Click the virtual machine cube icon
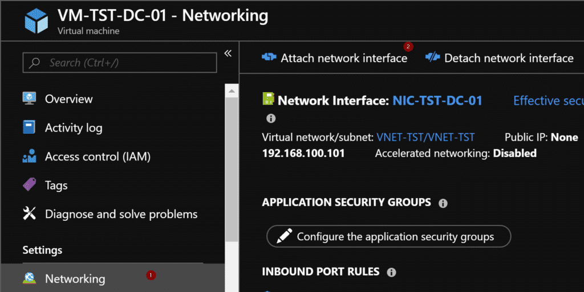584x292 pixels. pyautogui.click(x=36, y=21)
